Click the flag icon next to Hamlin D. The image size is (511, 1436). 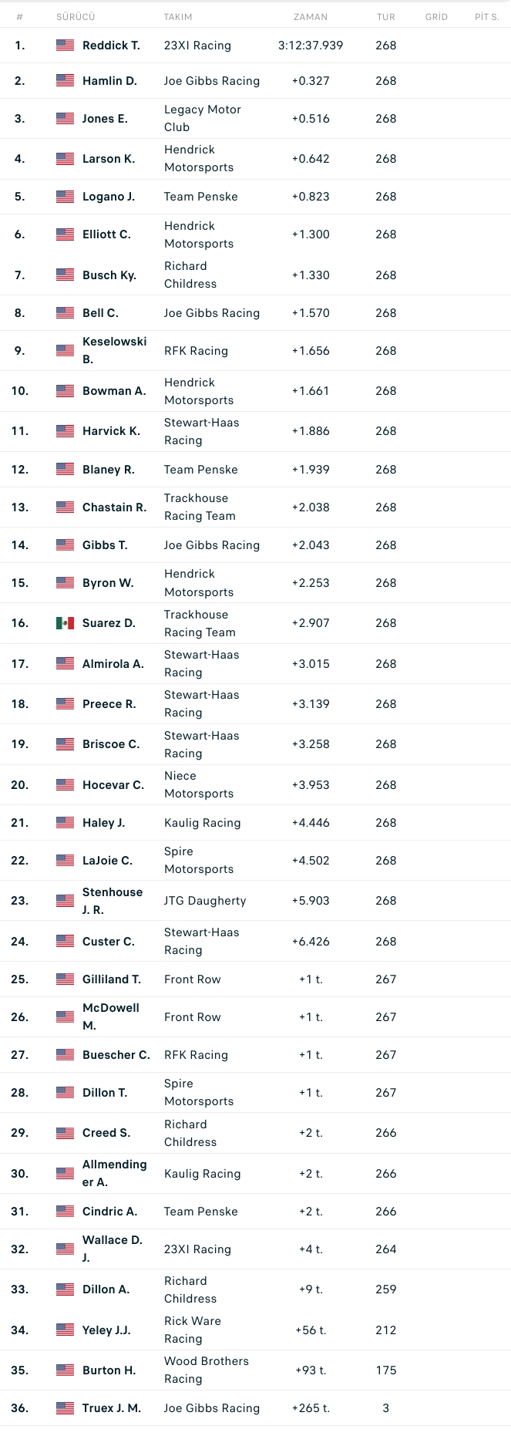point(65,81)
